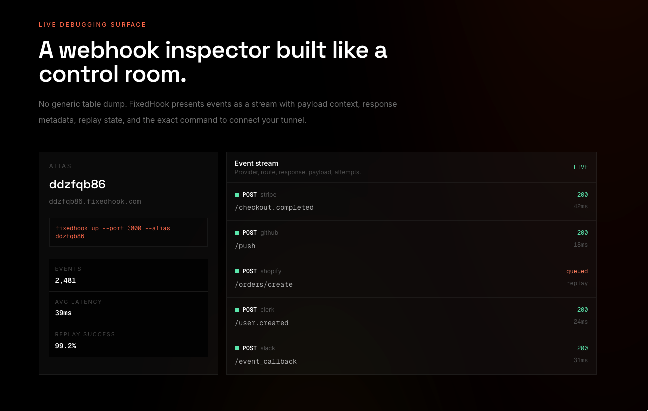The height and width of the screenshot is (411, 648).
Task: Click the EVENTS stat label
Action: (x=68, y=269)
